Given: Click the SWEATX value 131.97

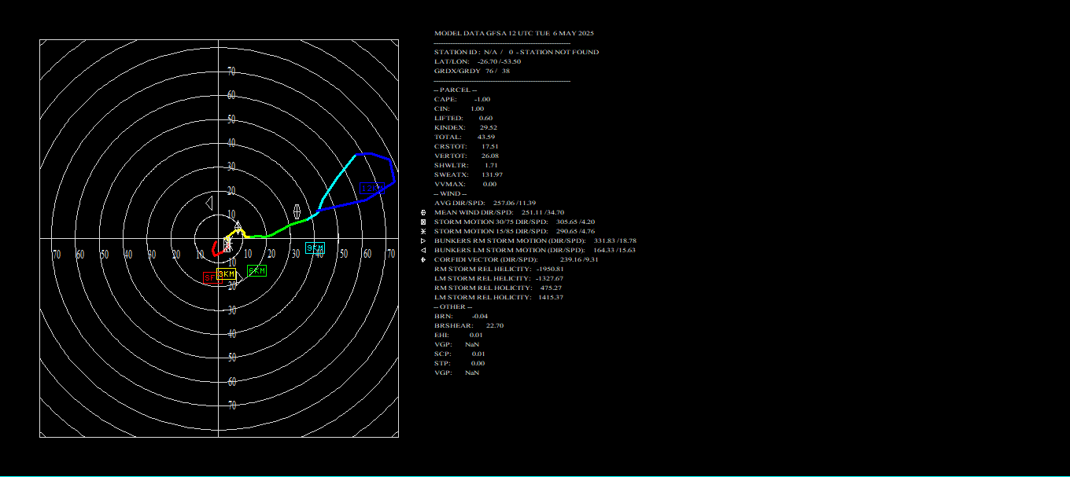Looking at the screenshot, I should point(492,174).
